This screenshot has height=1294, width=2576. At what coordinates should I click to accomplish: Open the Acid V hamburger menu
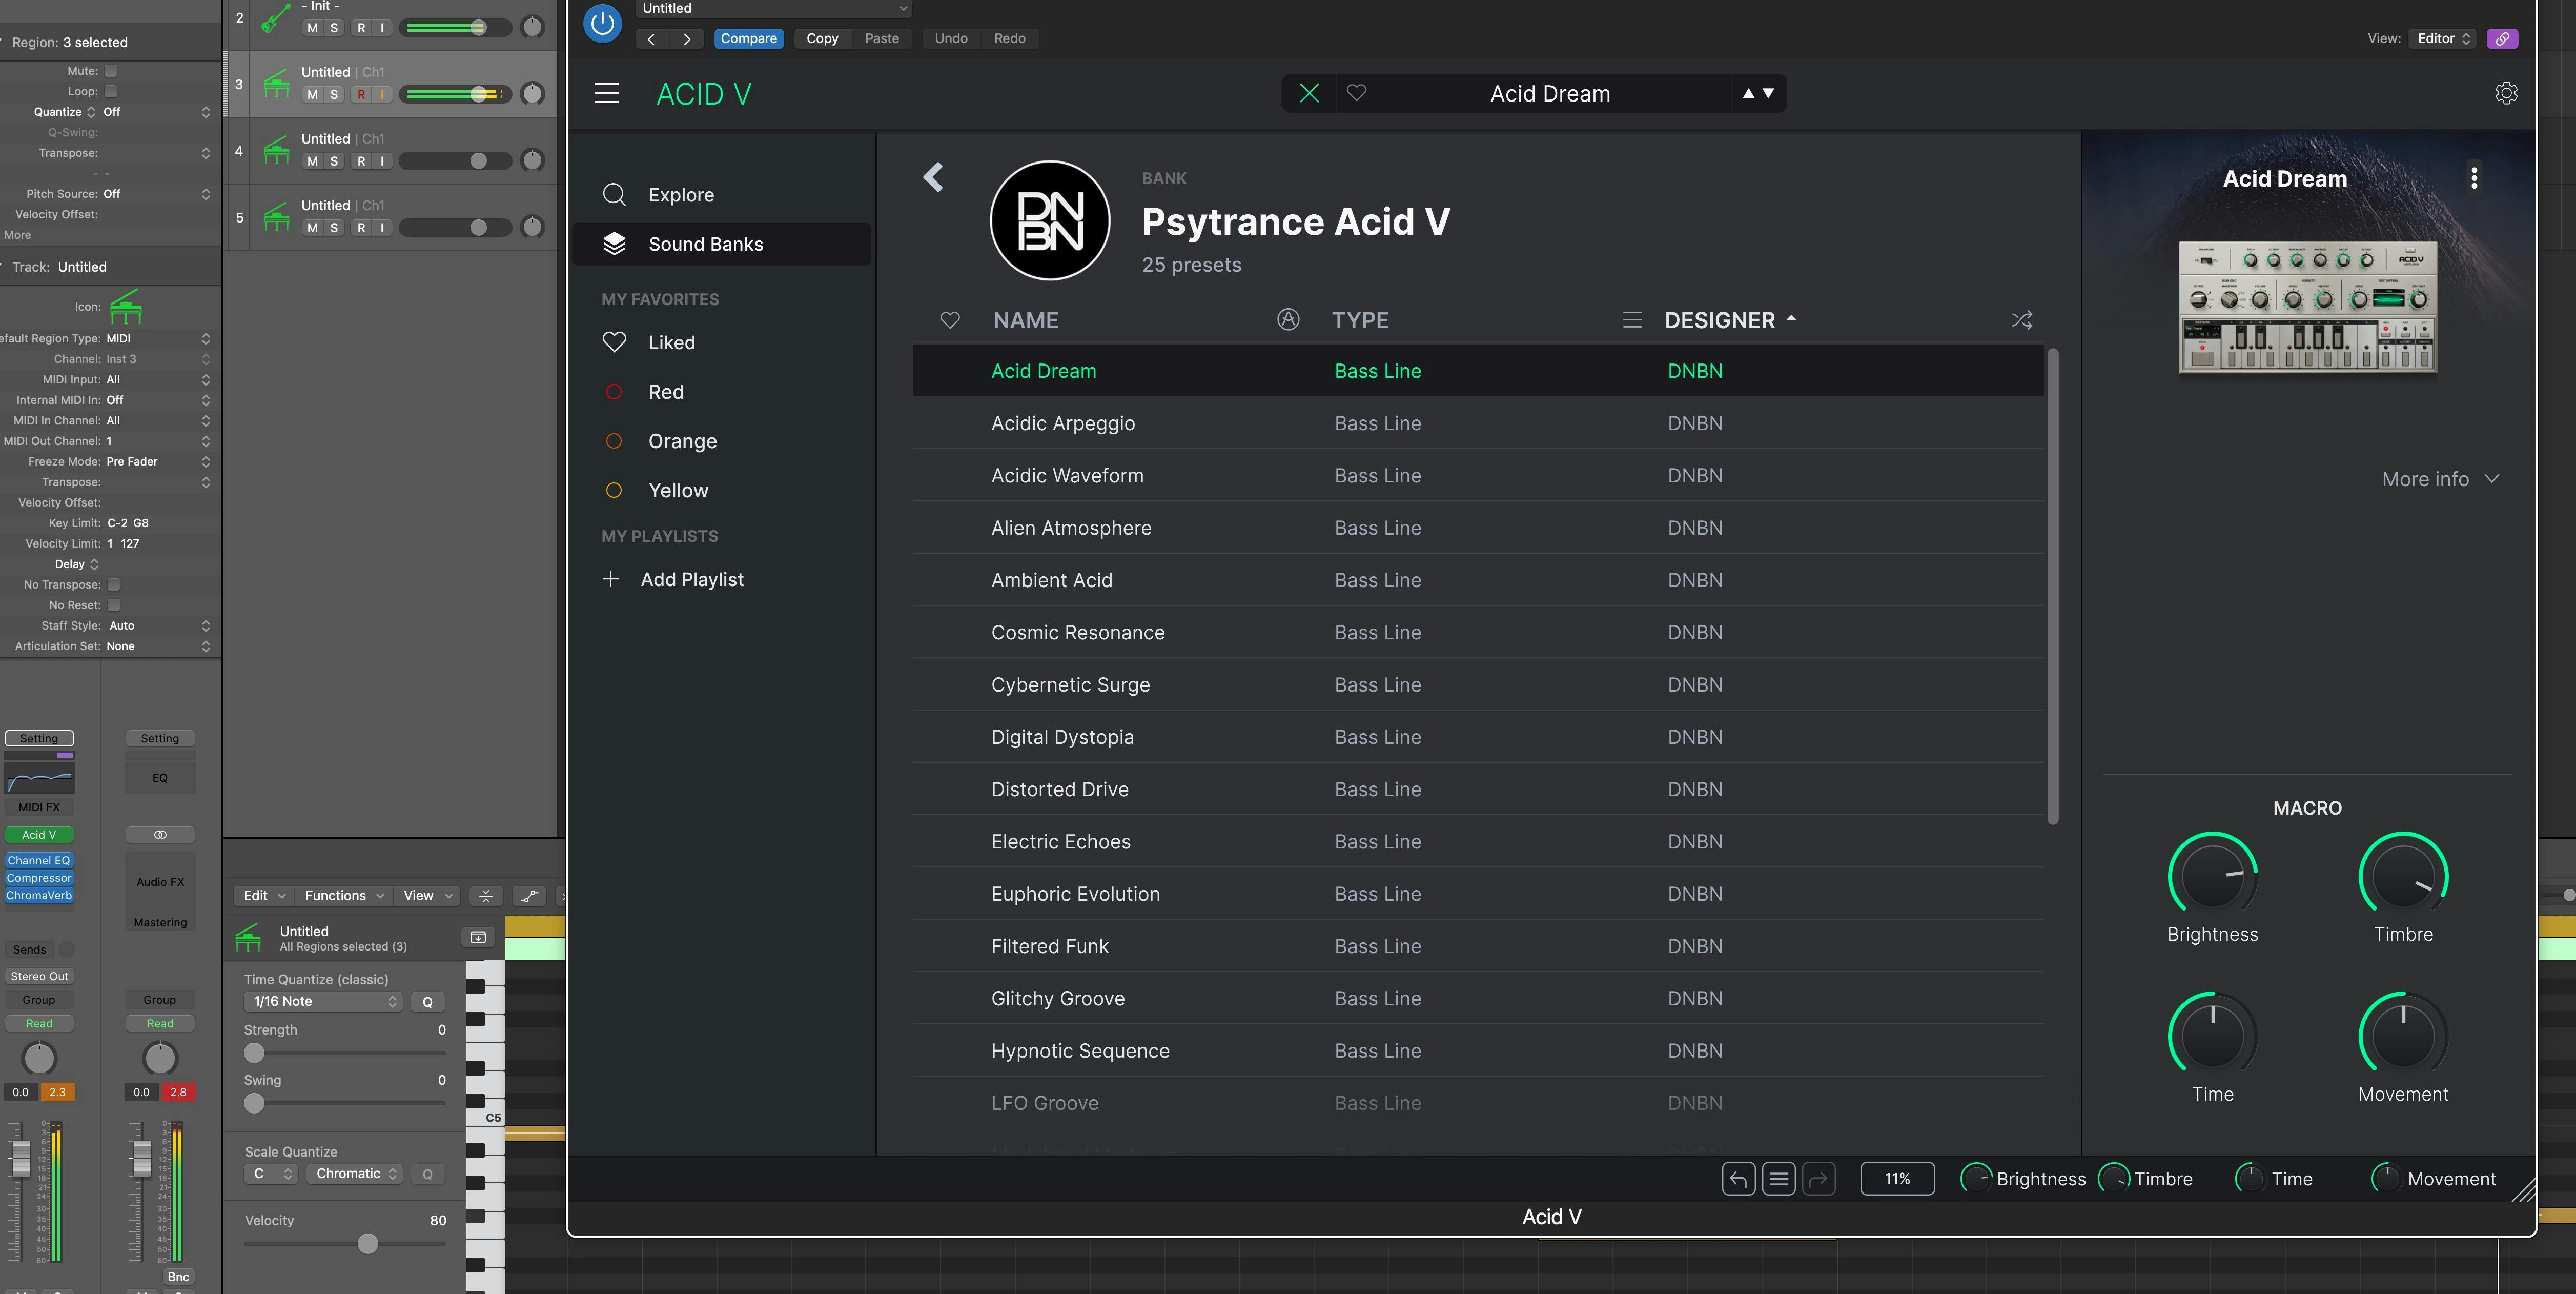coord(606,93)
